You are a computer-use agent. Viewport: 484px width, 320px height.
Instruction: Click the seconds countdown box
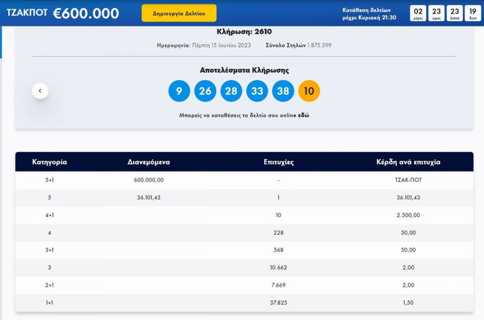point(472,13)
